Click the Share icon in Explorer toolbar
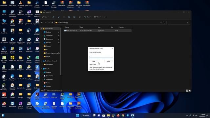The image size is (210, 118). tap(74, 17)
